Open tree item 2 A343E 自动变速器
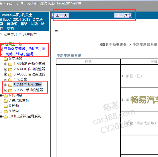 point(29,69)
